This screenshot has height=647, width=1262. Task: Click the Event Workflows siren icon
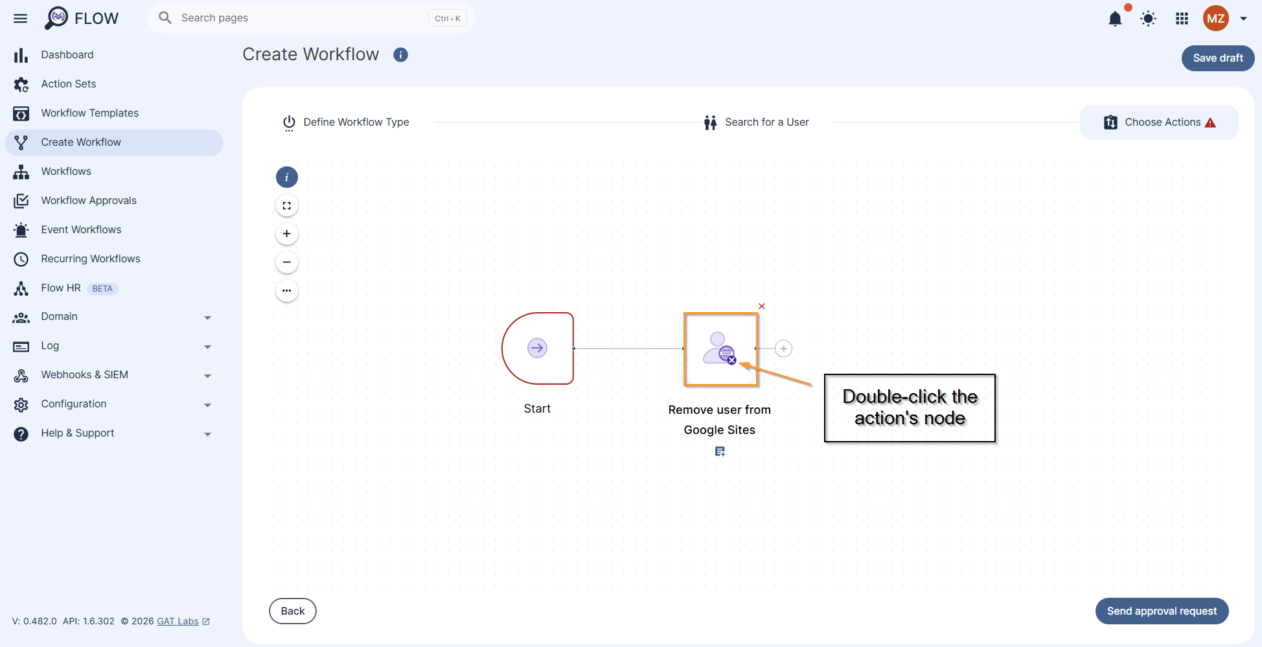(21, 231)
